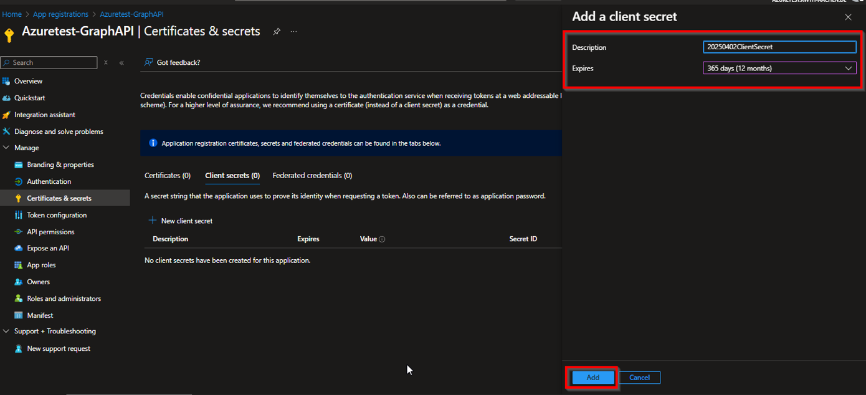Collapse the Support + Troubleshooting section
This screenshot has width=866, height=395.
click(x=7, y=331)
